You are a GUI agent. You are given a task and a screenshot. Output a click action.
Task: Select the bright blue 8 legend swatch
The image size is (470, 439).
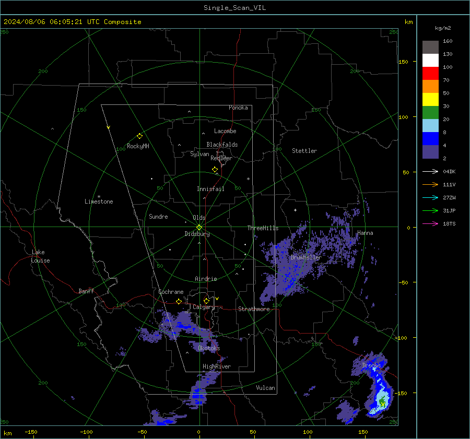(x=430, y=138)
